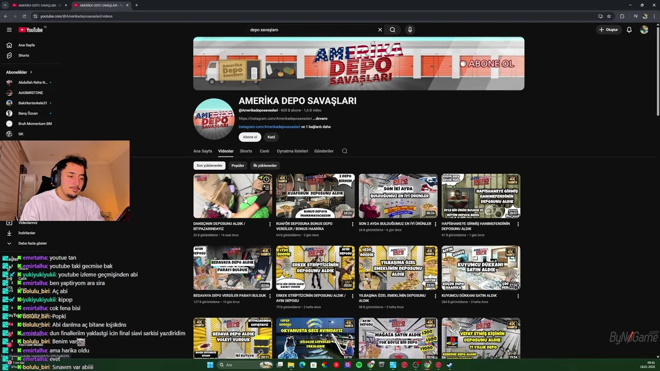Open Barış Özcan subscription channel

click(29, 113)
